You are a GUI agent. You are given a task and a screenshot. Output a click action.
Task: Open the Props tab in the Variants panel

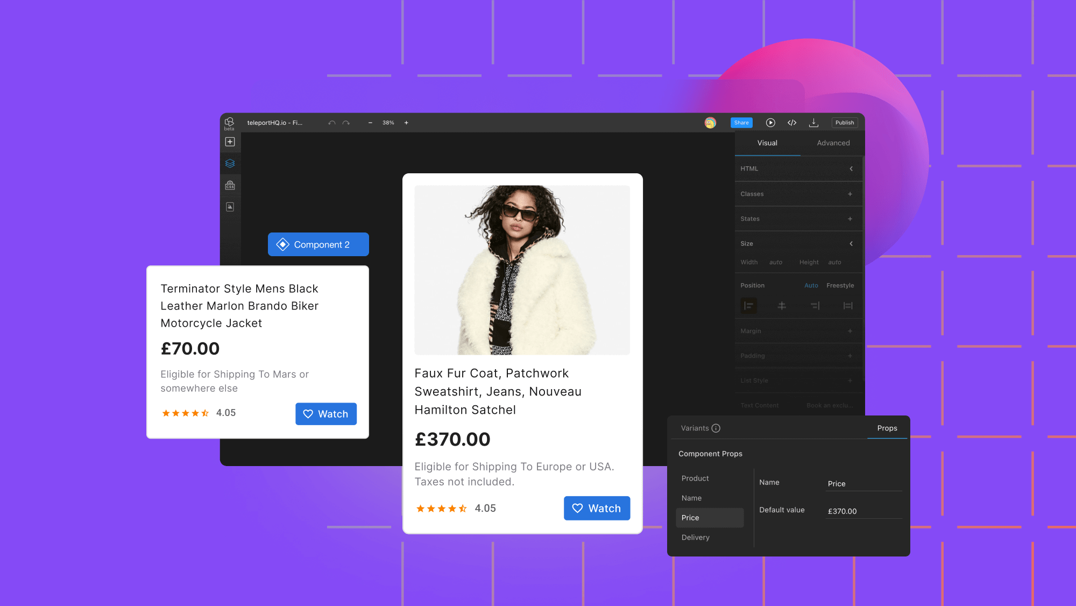[887, 428]
